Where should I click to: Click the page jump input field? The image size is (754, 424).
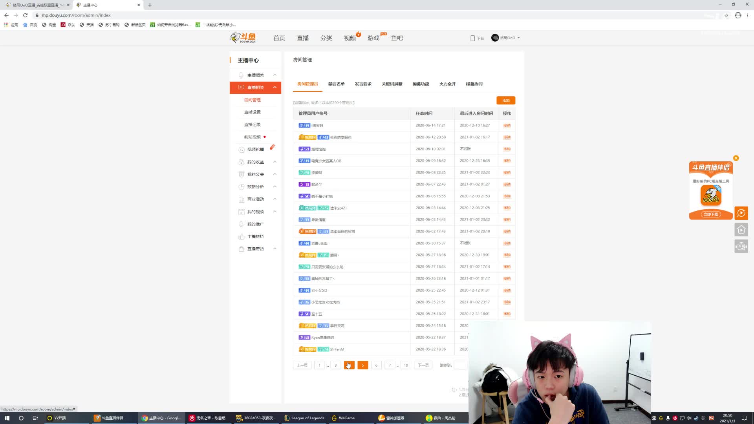460,365
